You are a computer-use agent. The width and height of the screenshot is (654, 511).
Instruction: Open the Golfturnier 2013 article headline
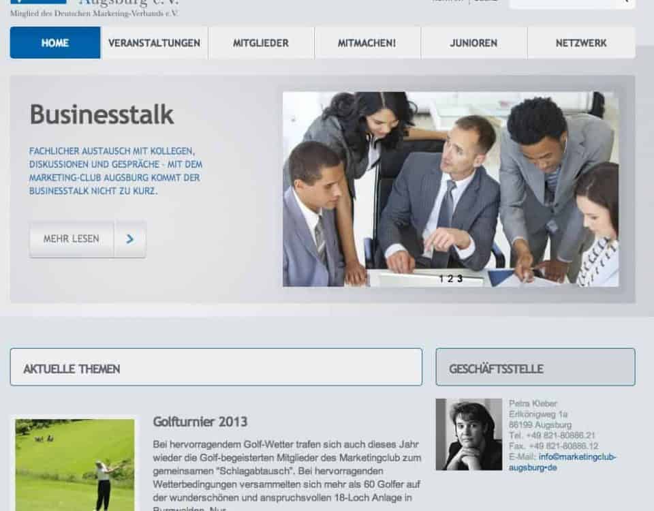[200, 422]
